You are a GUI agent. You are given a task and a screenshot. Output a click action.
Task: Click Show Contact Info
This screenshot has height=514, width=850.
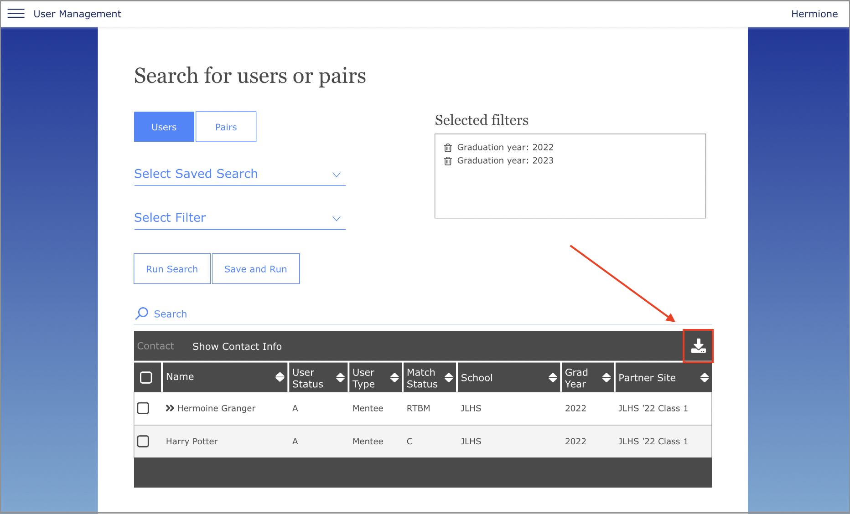pyautogui.click(x=237, y=346)
